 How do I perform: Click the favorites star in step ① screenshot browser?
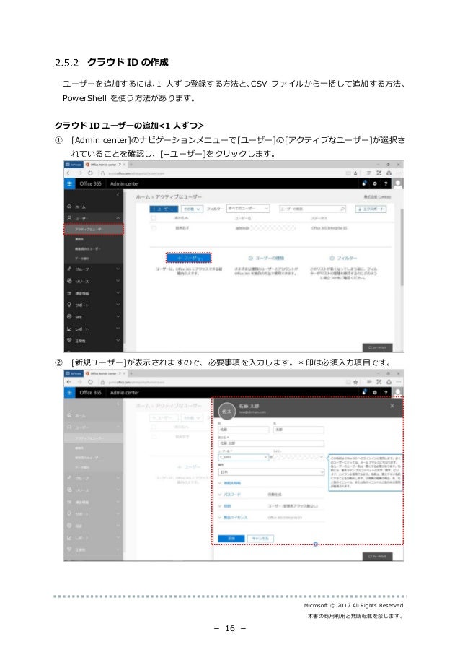coord(355,173)
